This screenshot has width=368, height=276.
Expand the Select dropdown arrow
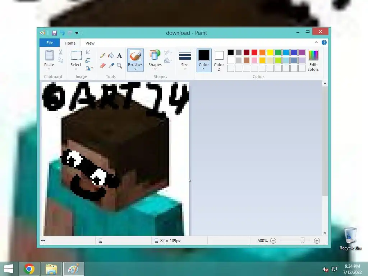[x=76, y=69]
